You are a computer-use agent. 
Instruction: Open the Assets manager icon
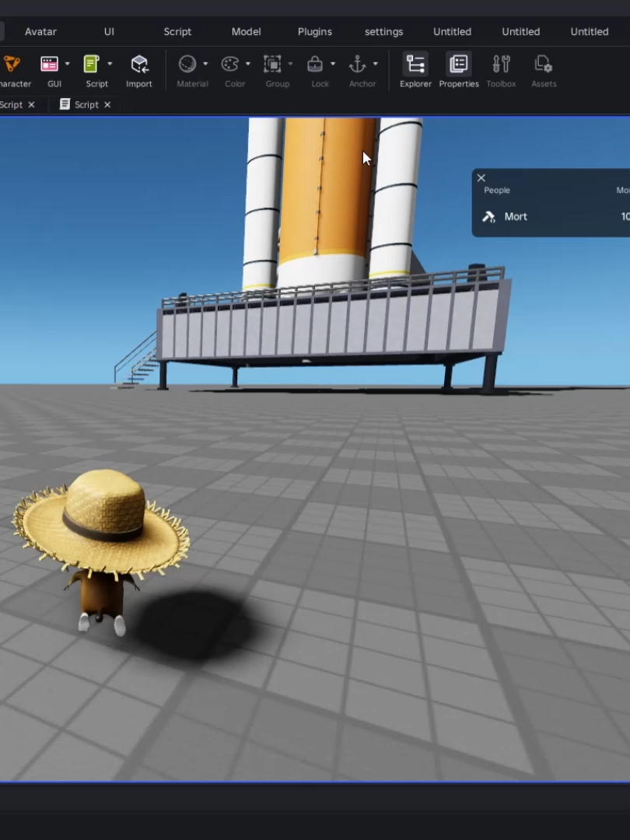point(543,65)
